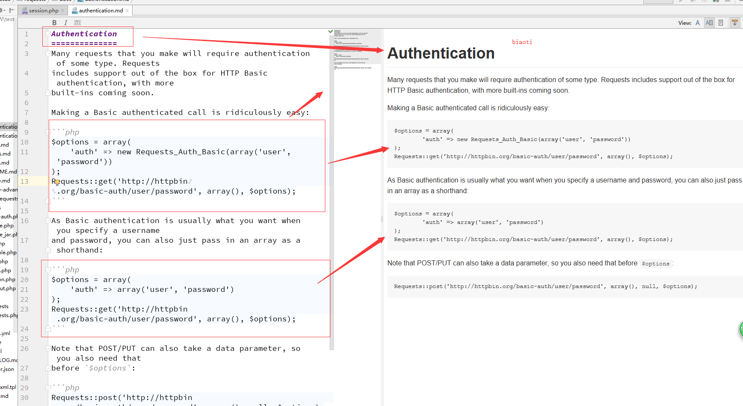The height and width of the screenshot is (406, 743).
Task: Select editor and preview split view
Action: click(709, 23)
